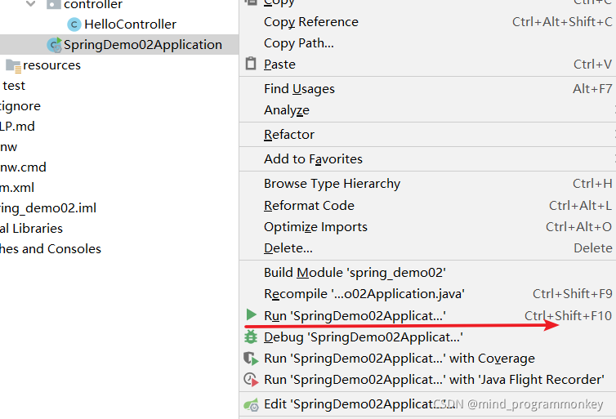
Task: Click the green Debug bug icon
Action: [251, 337]
